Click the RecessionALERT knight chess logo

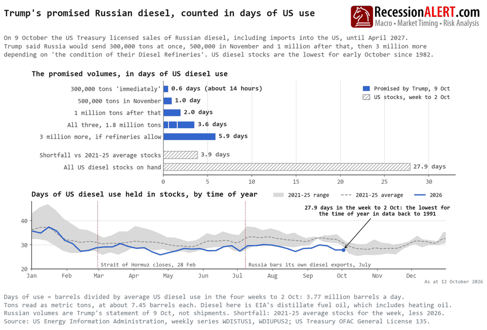(362, 17)
